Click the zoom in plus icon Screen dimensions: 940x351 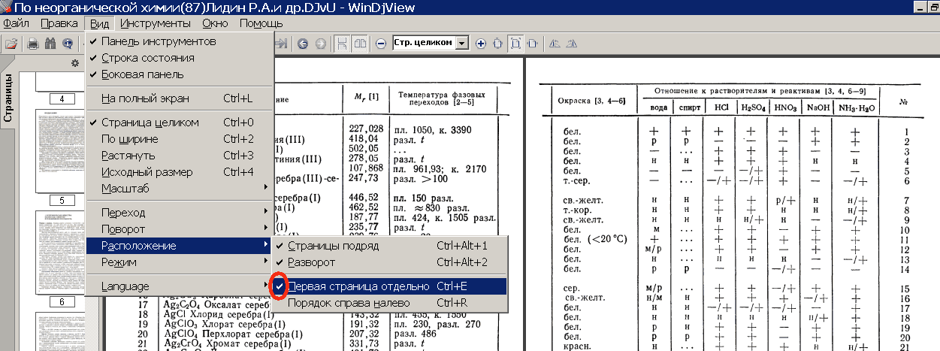[x=481, y=43]
